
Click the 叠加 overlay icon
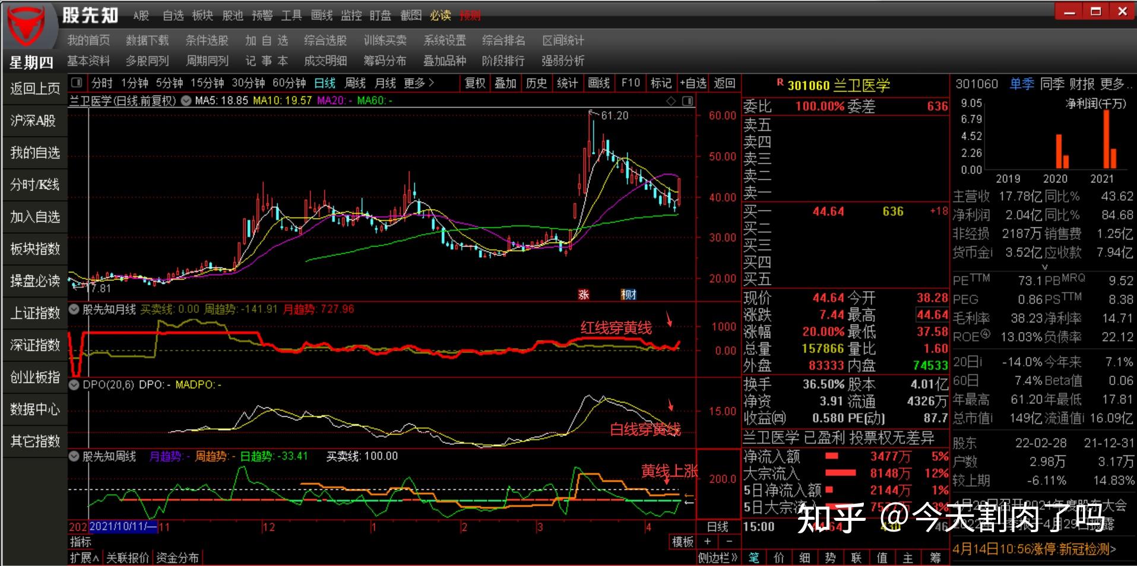pos(505,84)
